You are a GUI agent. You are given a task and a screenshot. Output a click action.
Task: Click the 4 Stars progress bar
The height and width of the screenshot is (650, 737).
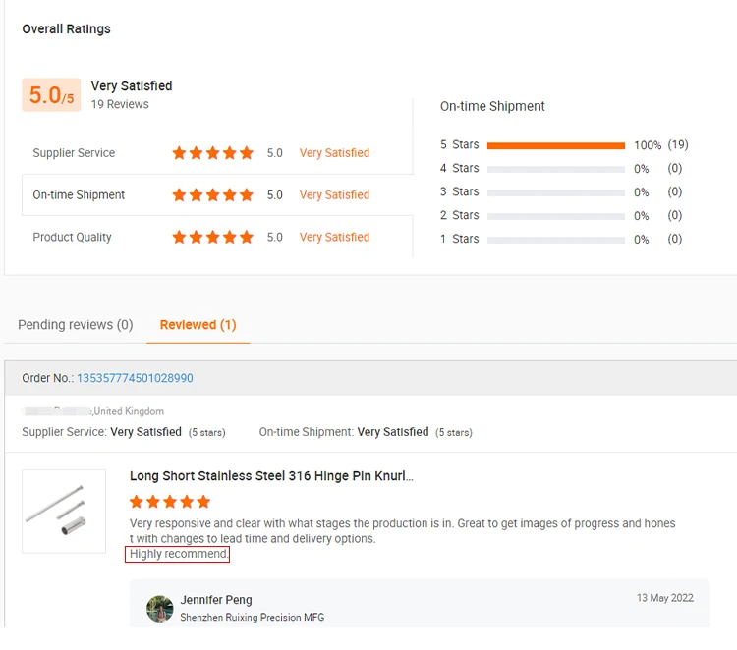pyautogui.click(x=555, y=169)
